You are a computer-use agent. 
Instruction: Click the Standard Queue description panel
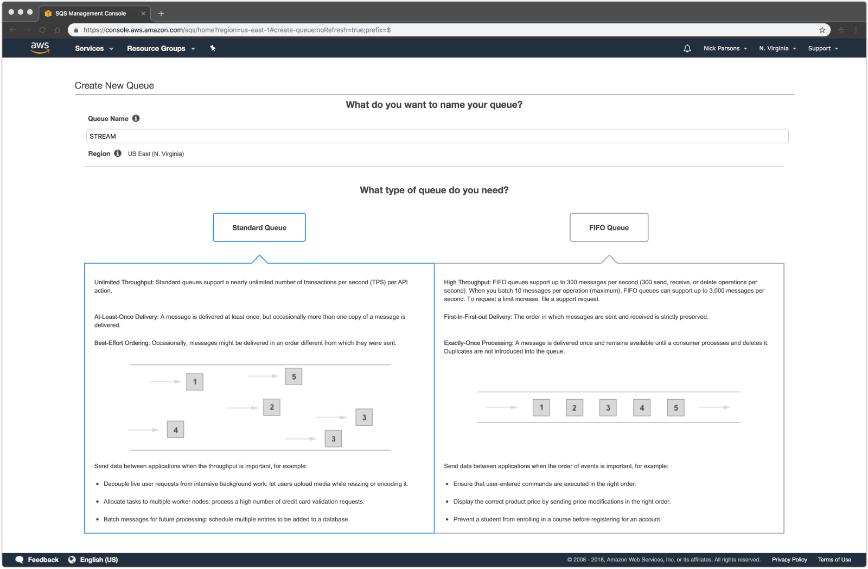tap(259, 398)
